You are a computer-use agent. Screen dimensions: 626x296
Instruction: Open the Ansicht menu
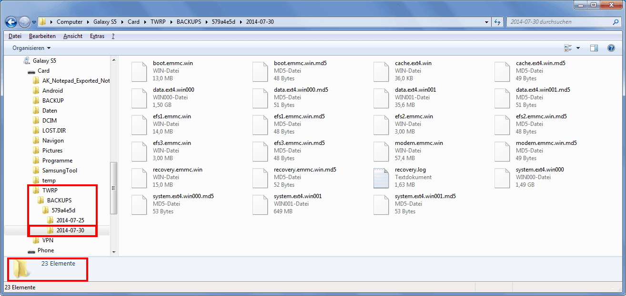pos(73,36)
